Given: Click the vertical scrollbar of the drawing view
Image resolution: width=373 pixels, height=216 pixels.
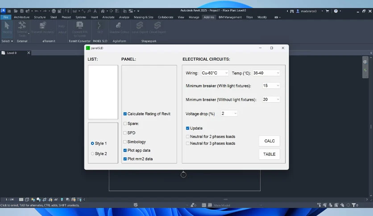Looking at the screenshot, I should [x=371, y=126].
